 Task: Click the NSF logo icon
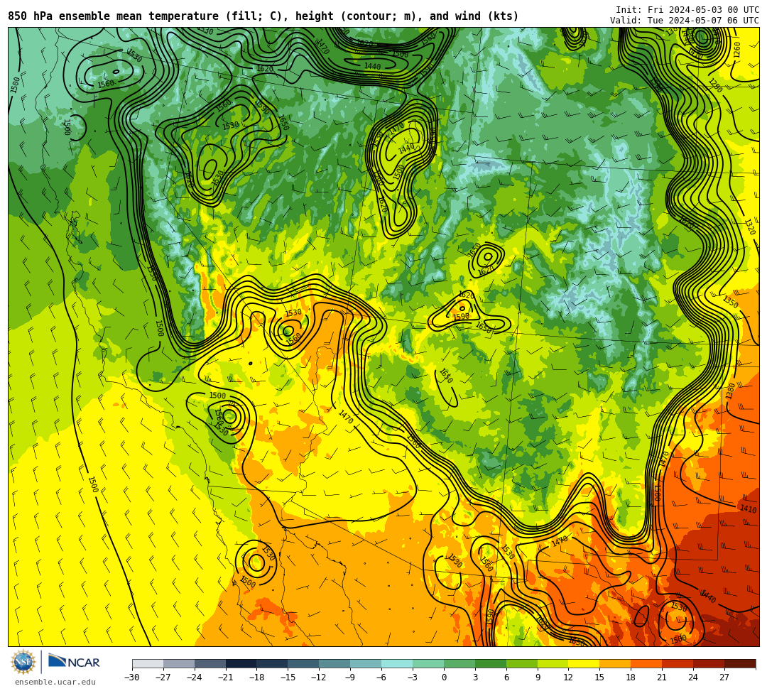pos(23,663)
